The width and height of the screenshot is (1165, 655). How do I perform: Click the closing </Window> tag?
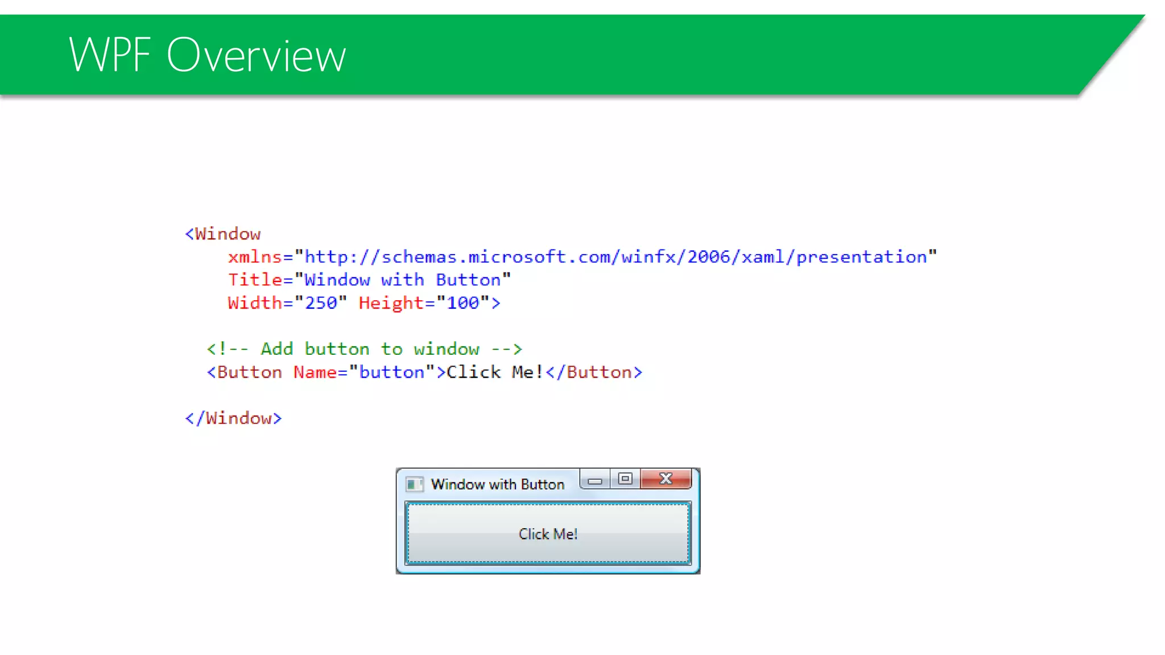tap(233, 418)
